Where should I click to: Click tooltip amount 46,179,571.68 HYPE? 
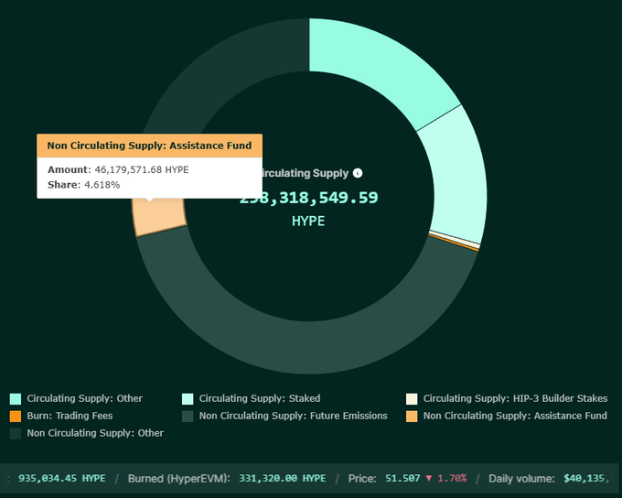(141, 169)
